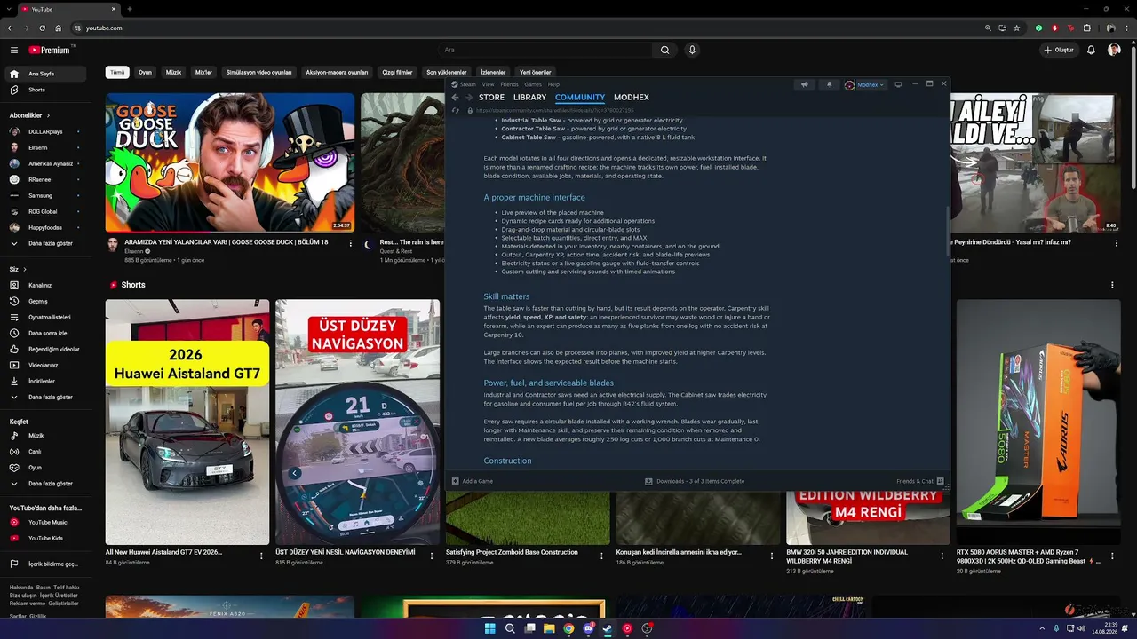Click the YouTube Premium logo
The width and height of the screenshot is (1137, 639).
[x=49, y=51]
